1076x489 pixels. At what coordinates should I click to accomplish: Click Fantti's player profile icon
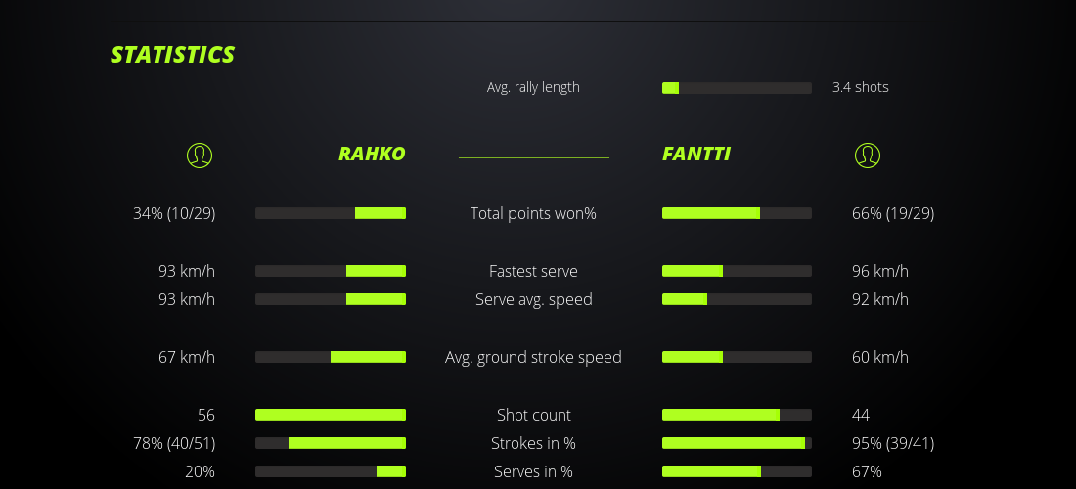[868, 155]
